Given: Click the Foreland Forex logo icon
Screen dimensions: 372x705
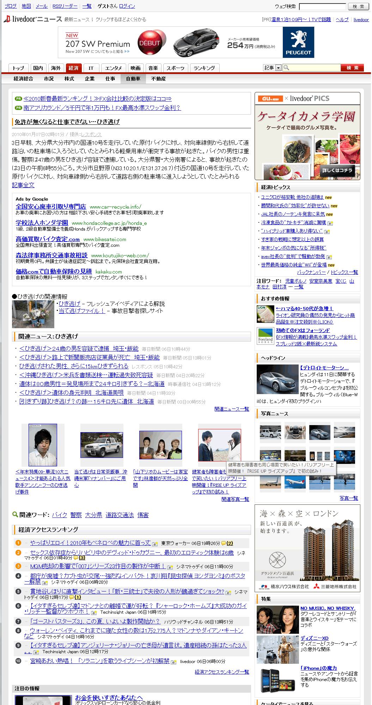Looking at the screenshot, I should coord(265,336).
